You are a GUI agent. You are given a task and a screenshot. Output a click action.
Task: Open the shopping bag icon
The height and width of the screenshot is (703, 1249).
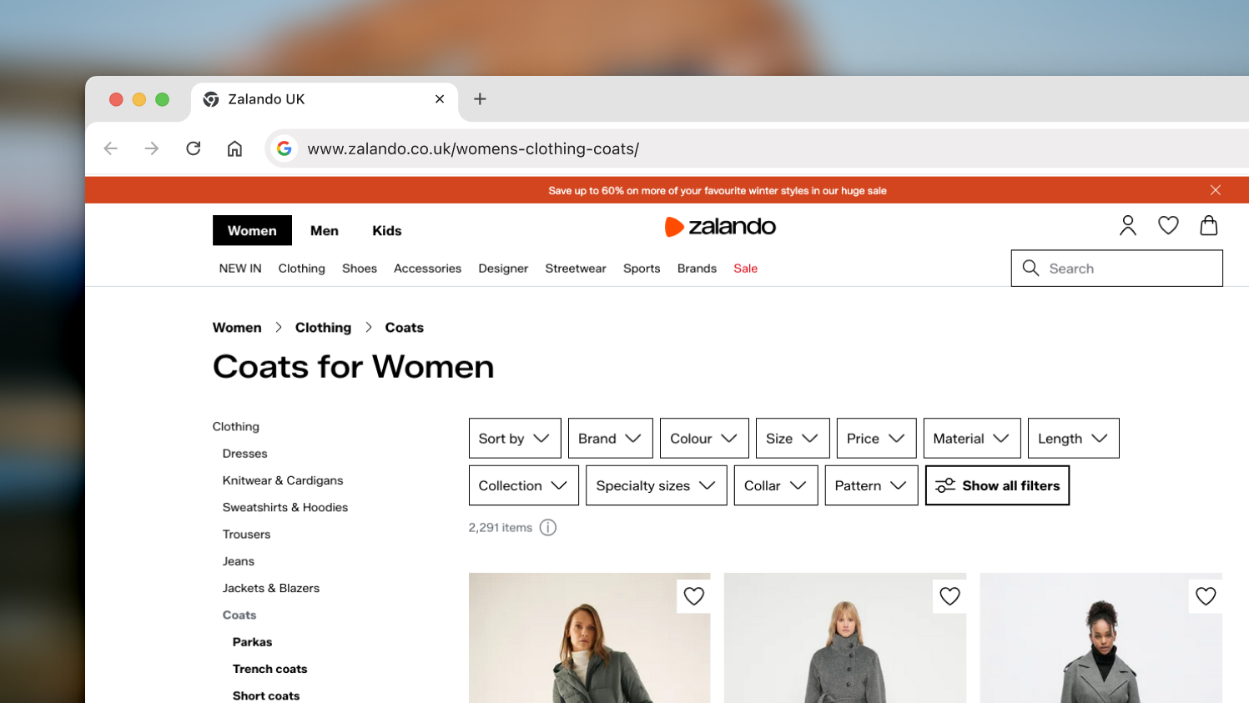click(1208, 225)
